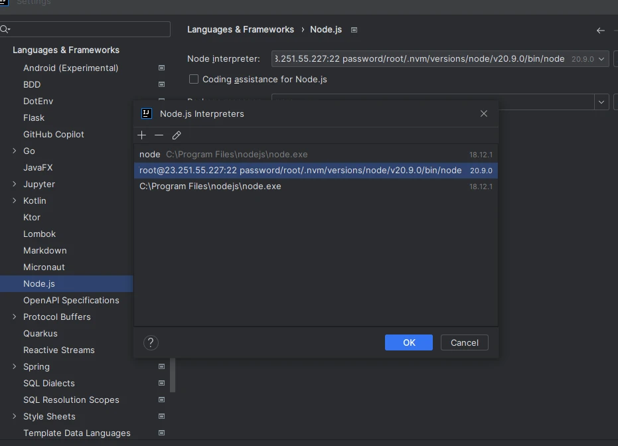This screenshot has height=446, width=618.
Task: Select Kotlin in the settings tree
Action: [35, 201]
